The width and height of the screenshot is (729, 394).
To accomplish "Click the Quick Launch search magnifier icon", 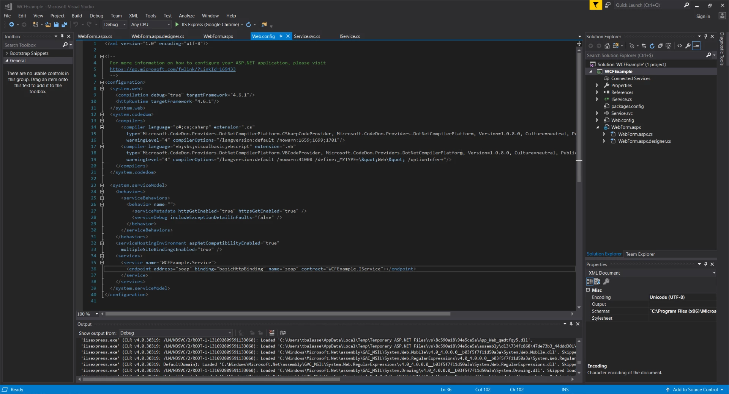I will tap(686, 5).
